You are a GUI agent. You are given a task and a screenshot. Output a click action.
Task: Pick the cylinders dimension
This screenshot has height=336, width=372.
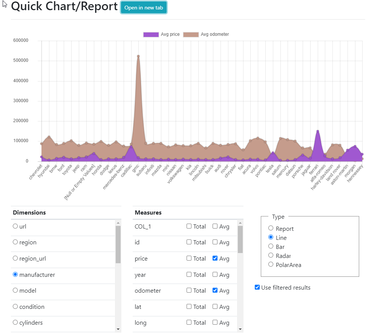coord(15,322)
